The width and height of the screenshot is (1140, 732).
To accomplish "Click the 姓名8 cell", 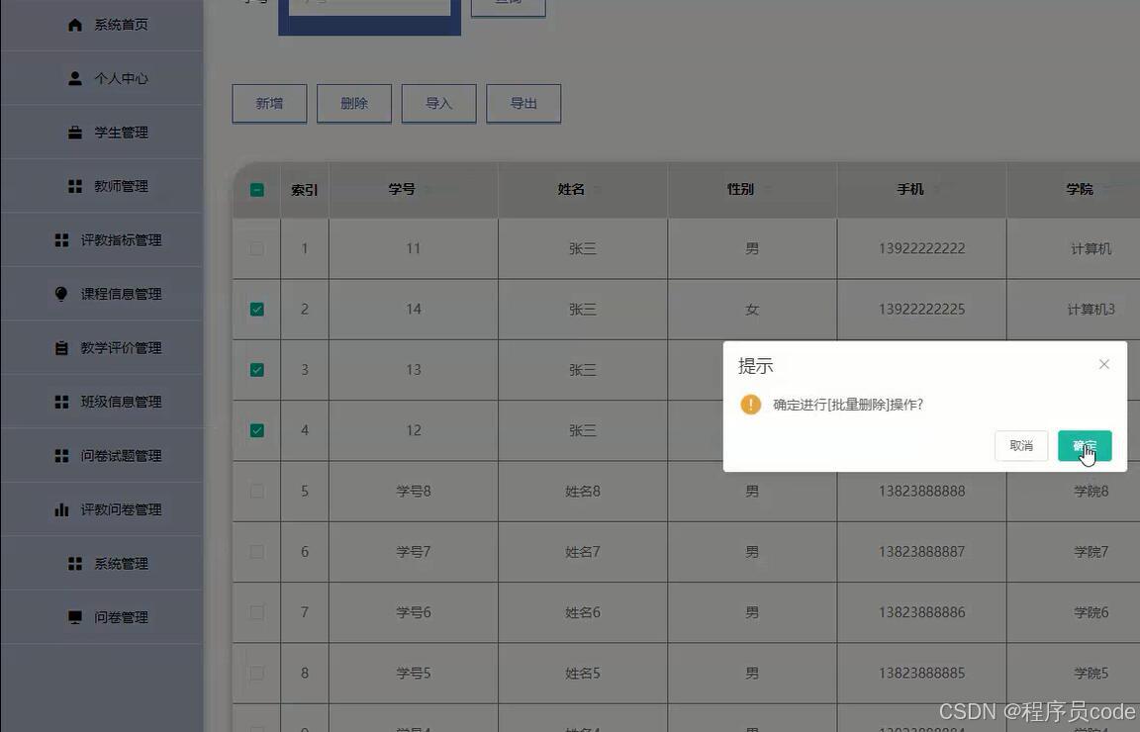I will pyautogui.click(x=582, y=492).
